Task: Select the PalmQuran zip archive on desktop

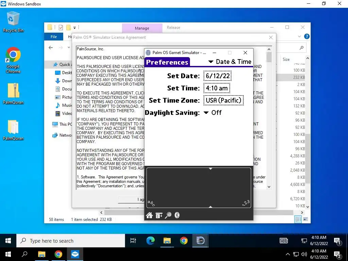Action: click(13, 93)
